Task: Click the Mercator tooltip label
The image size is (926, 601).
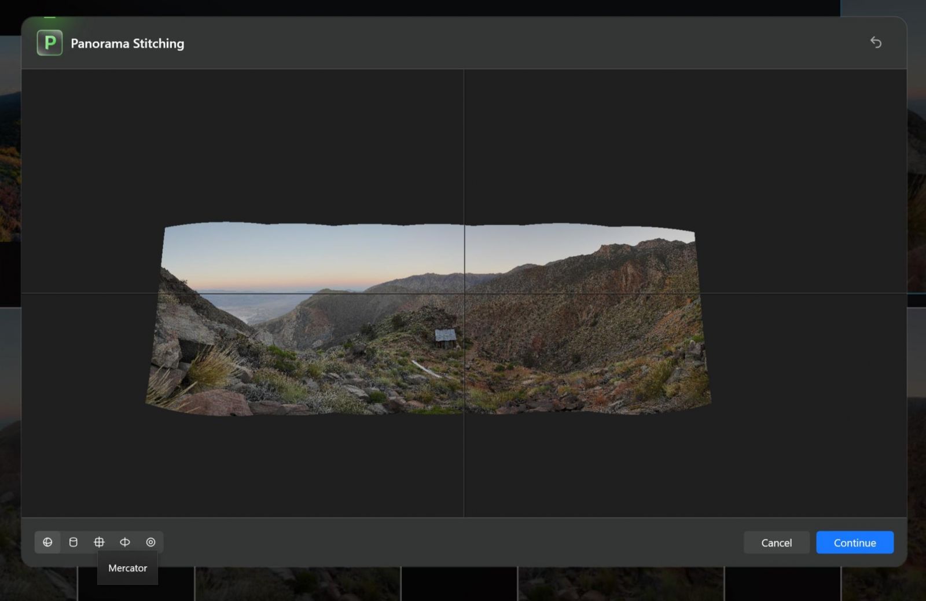Action: (x=127, y=567)
